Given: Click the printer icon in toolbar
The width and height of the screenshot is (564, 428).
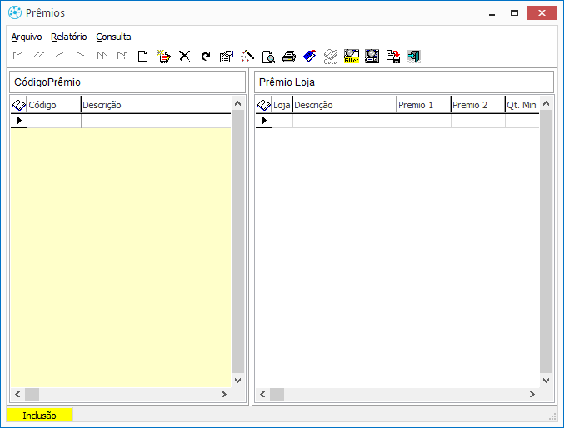Looking at the screenshot, I should coord(289,57).
